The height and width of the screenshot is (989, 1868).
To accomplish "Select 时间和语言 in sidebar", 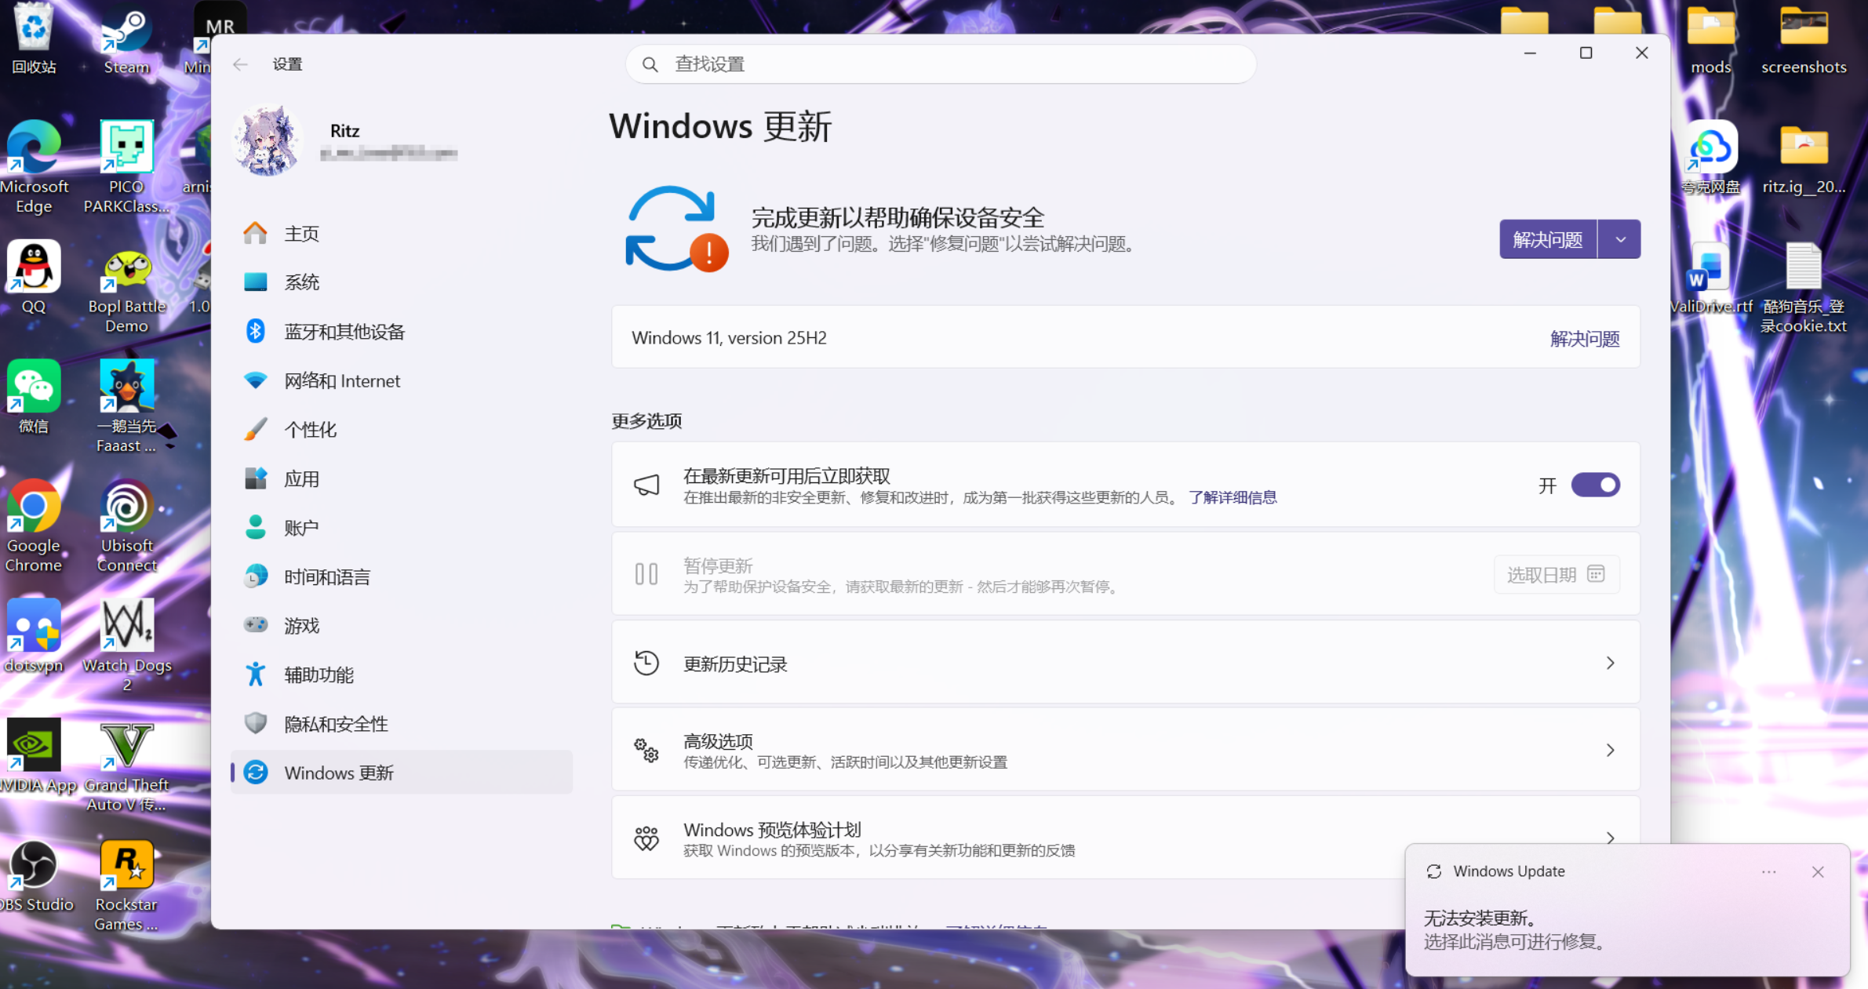I will coord(401,577).
